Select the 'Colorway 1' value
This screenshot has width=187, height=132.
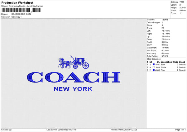tap(17, 17)
